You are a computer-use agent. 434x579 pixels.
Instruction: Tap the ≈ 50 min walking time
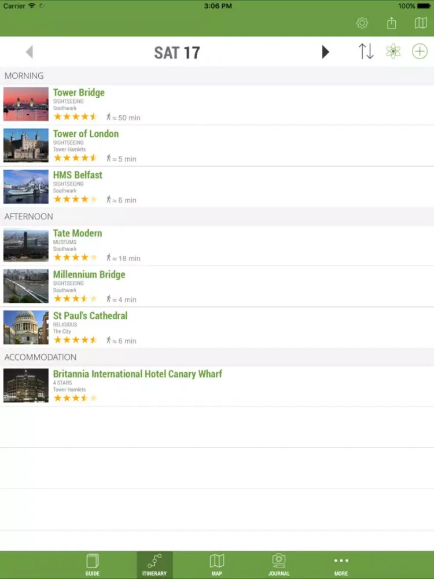[123, 118]
